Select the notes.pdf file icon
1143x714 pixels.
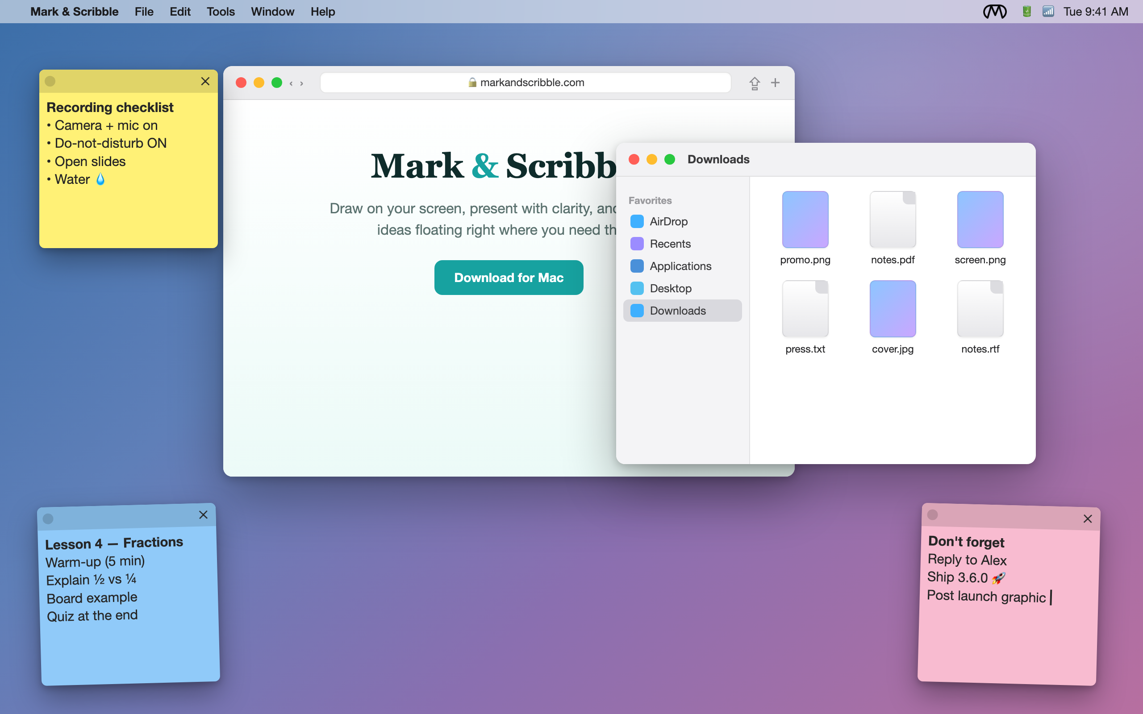coord(893,220)
